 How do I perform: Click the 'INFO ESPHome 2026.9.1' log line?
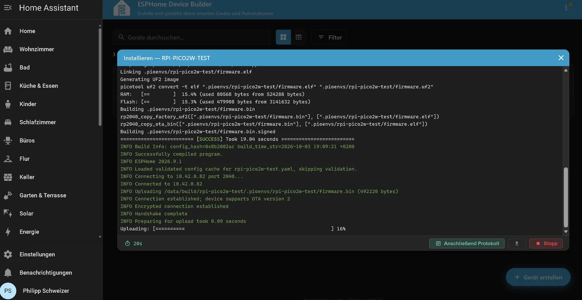151,162
